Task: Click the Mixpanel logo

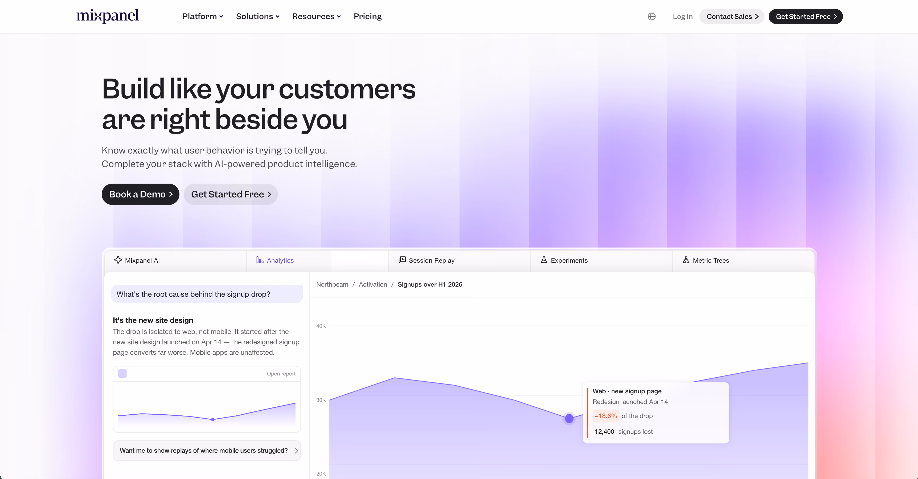Action: tap(108, 16)
